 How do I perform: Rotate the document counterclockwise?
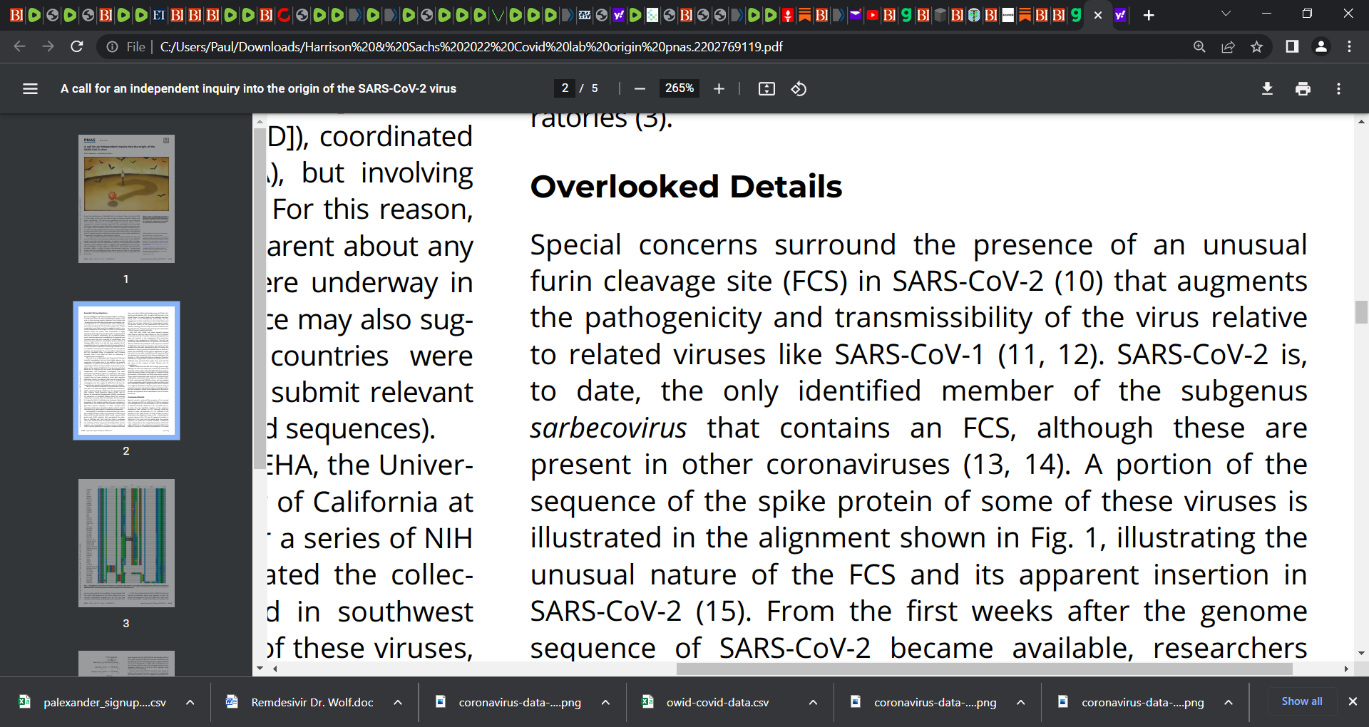[x=799, y=88]
